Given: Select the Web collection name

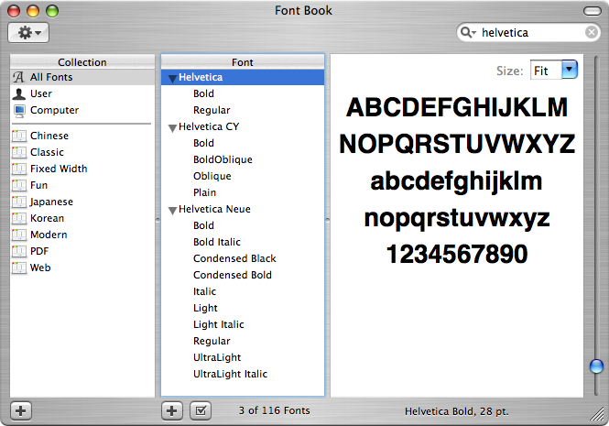Looking at the screenshot, I should [x=40, y=268].
